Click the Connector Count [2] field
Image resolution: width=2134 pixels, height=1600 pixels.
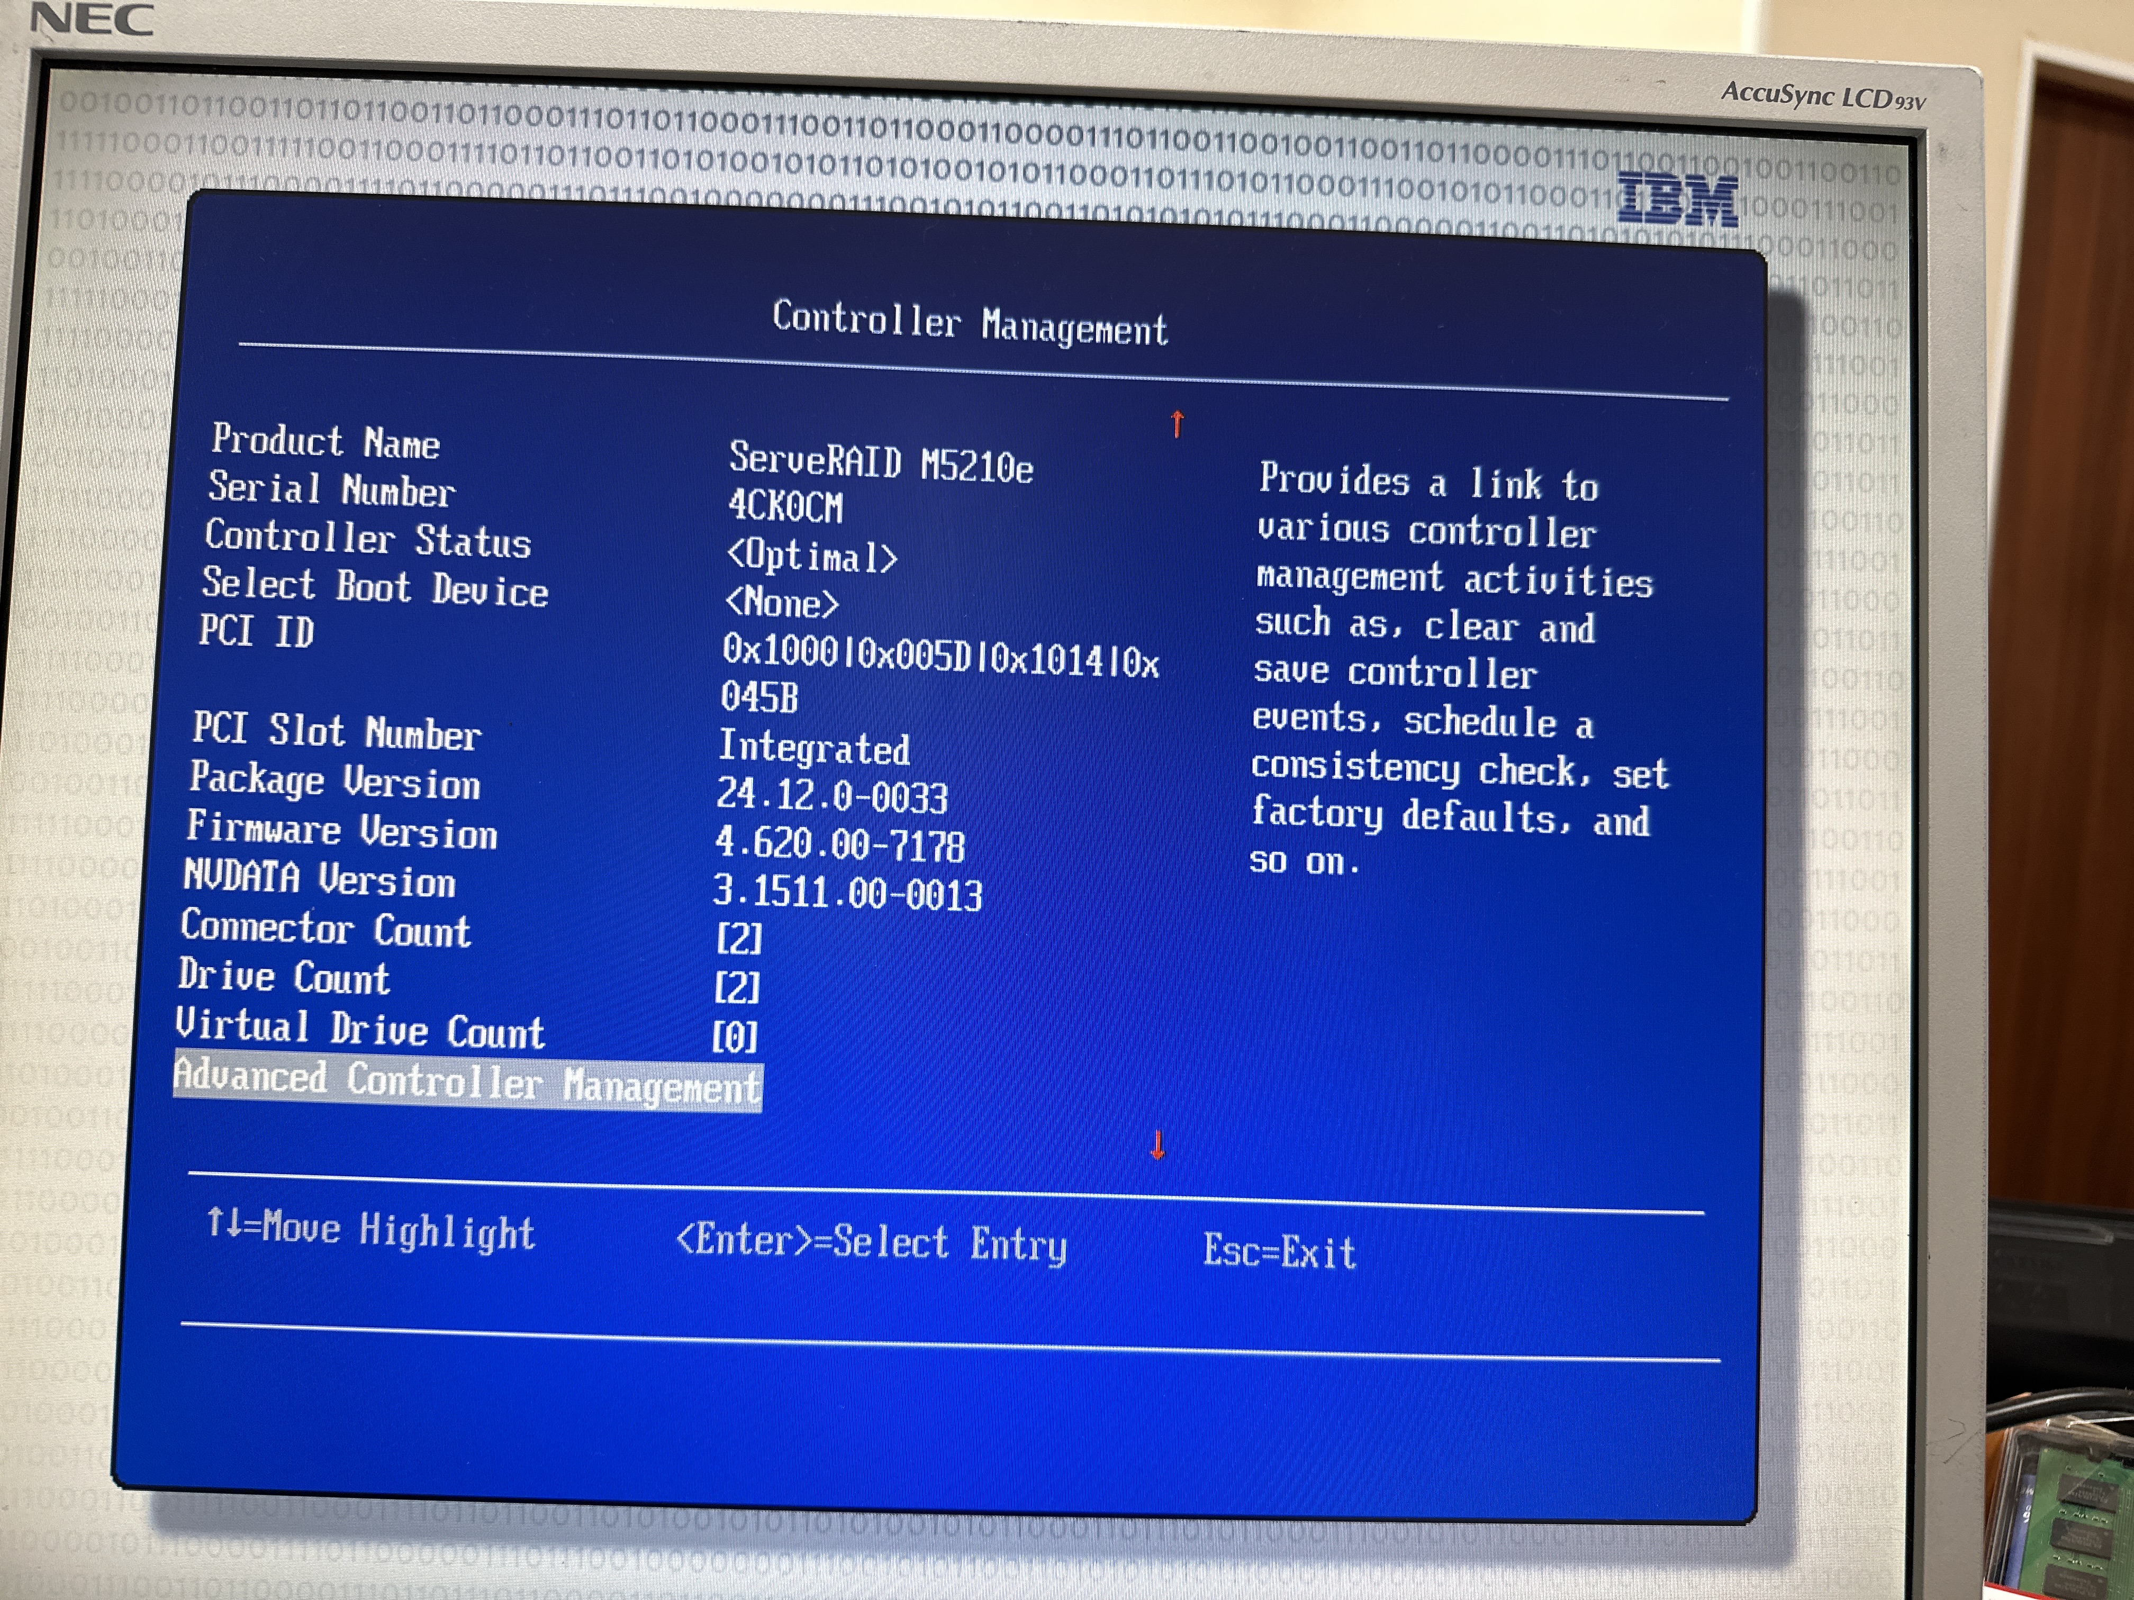[x=739, y=938]
